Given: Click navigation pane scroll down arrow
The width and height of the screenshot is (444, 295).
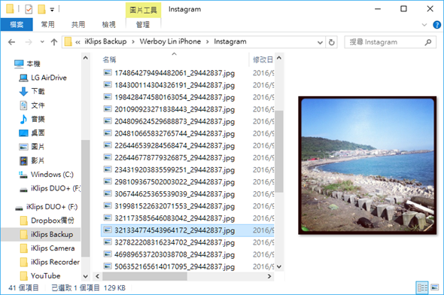Looking at the screenshot, I should (x=86, y=276).
